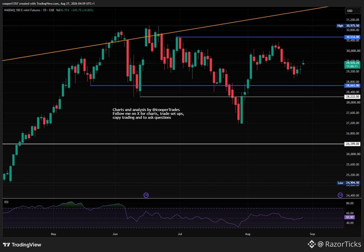Click the 27,200.00 price axis value

(353, 123)
